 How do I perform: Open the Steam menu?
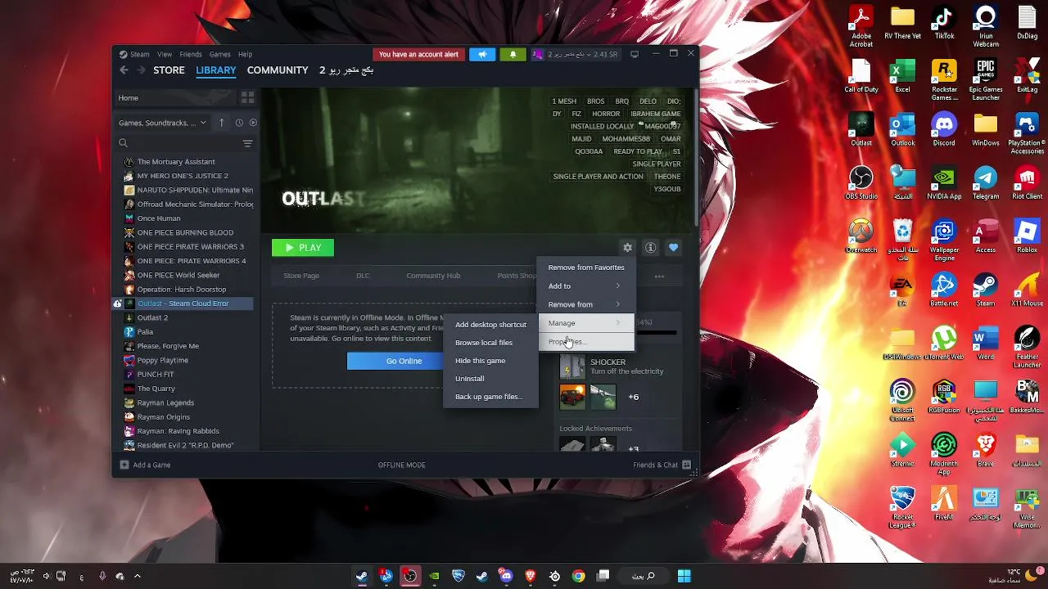[139, 54]
